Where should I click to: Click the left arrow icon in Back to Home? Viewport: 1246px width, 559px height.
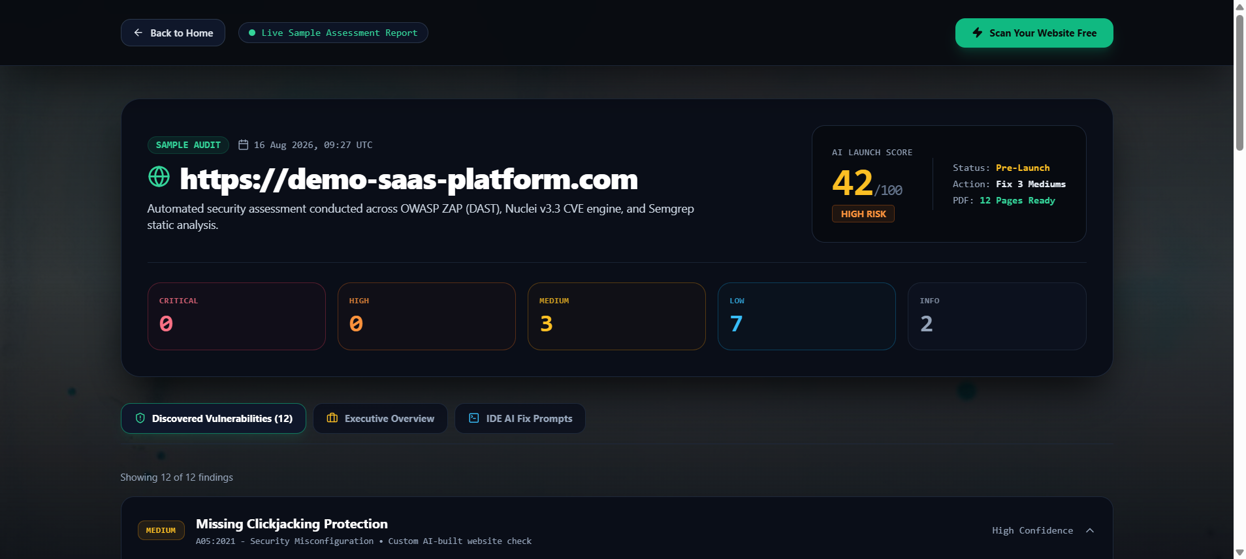click(138, 33)
